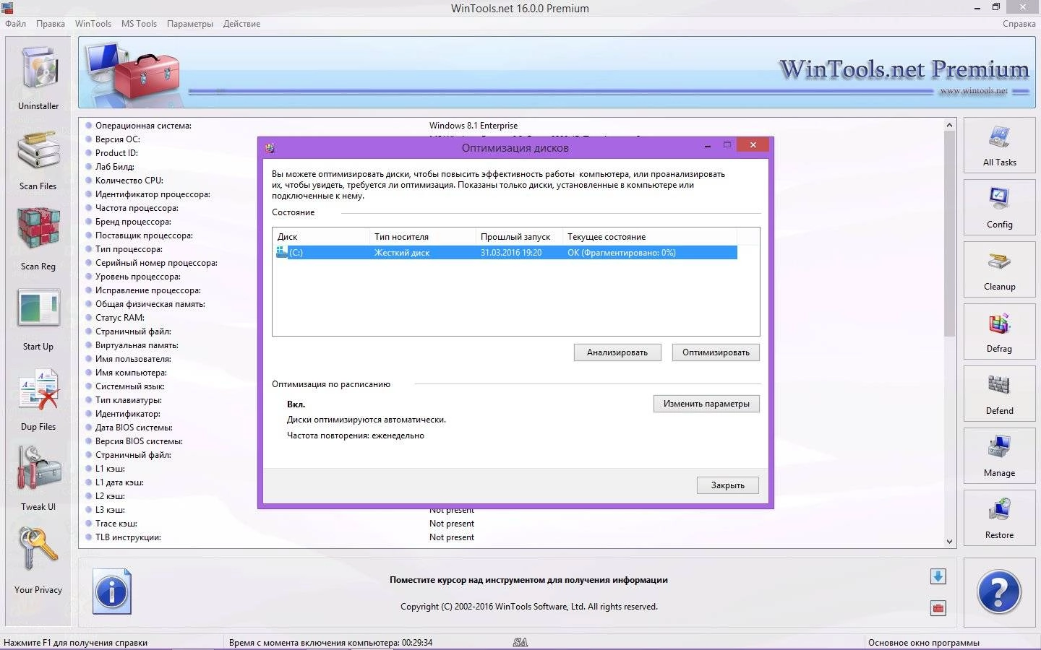
Task: Open the Правка menu
Action: coord(51,24)
